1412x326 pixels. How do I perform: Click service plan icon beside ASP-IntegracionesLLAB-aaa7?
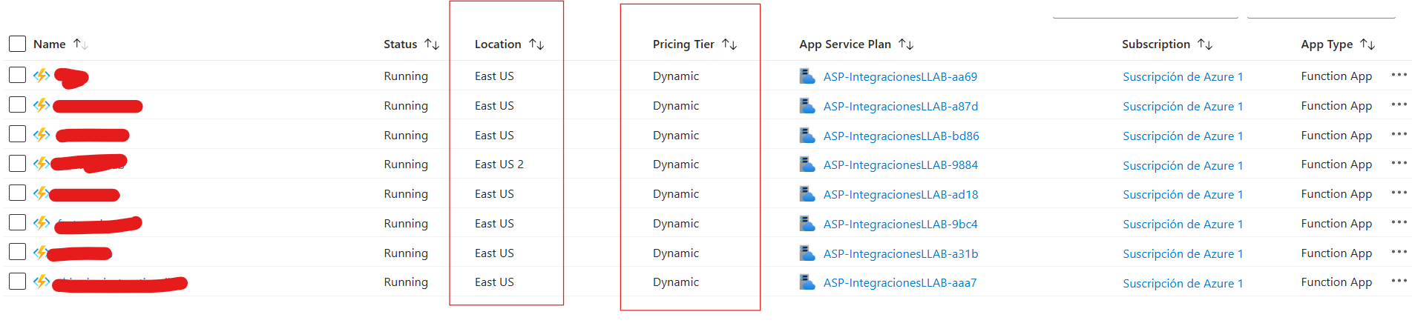tap(807, 282)
